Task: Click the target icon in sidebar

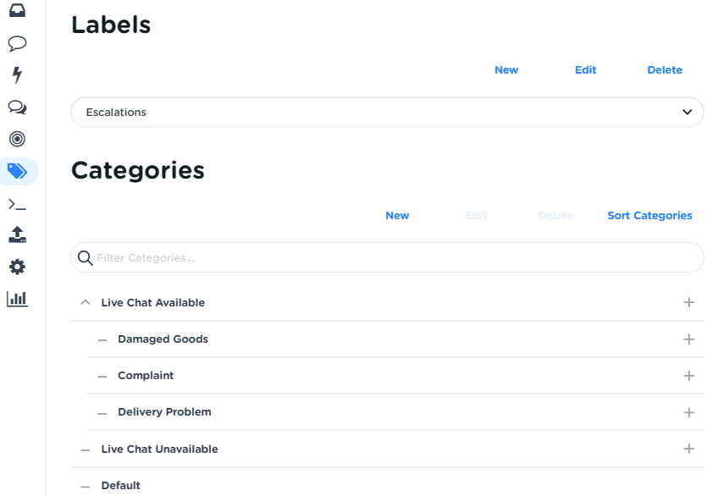Action: click(17, 139)
